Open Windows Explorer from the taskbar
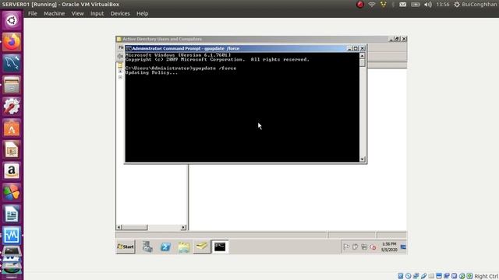The image size is (499, 280). 184,247
